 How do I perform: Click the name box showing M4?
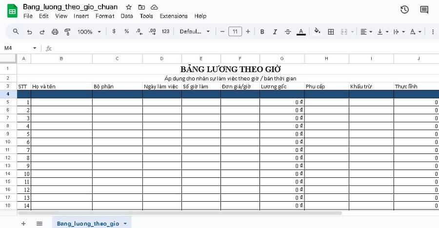(17, 48)
